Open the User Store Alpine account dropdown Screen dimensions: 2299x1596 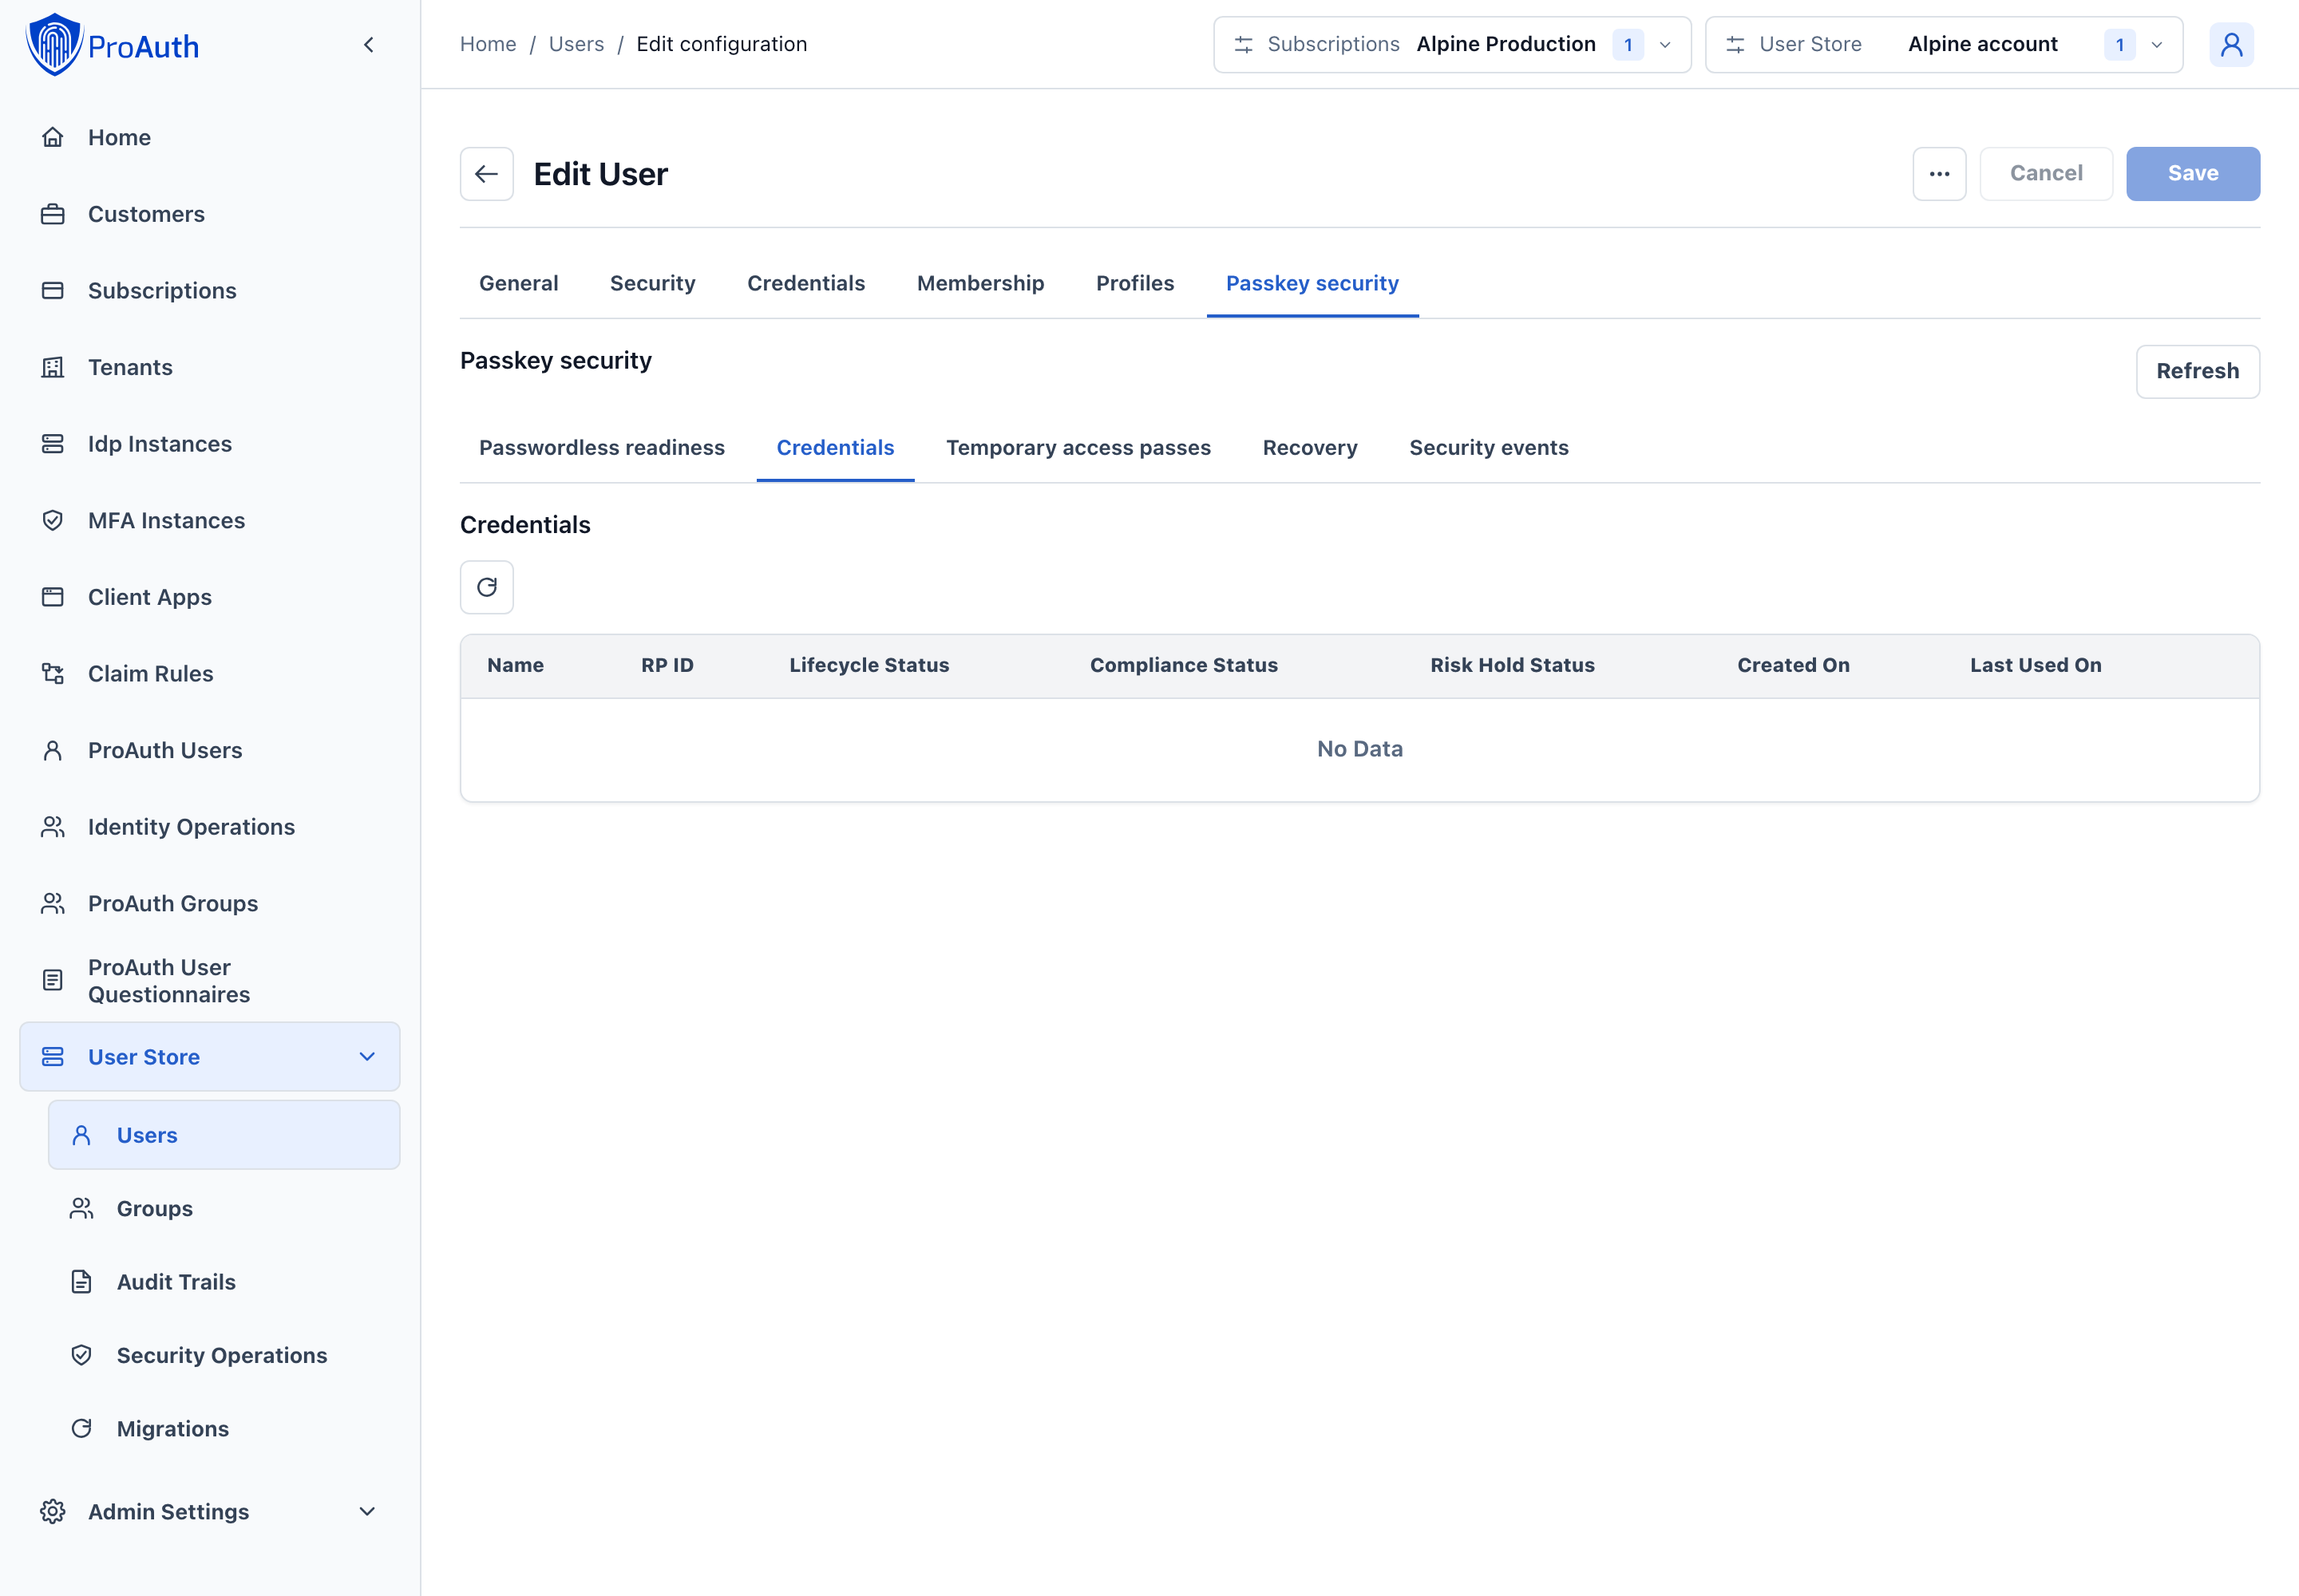1943,45
